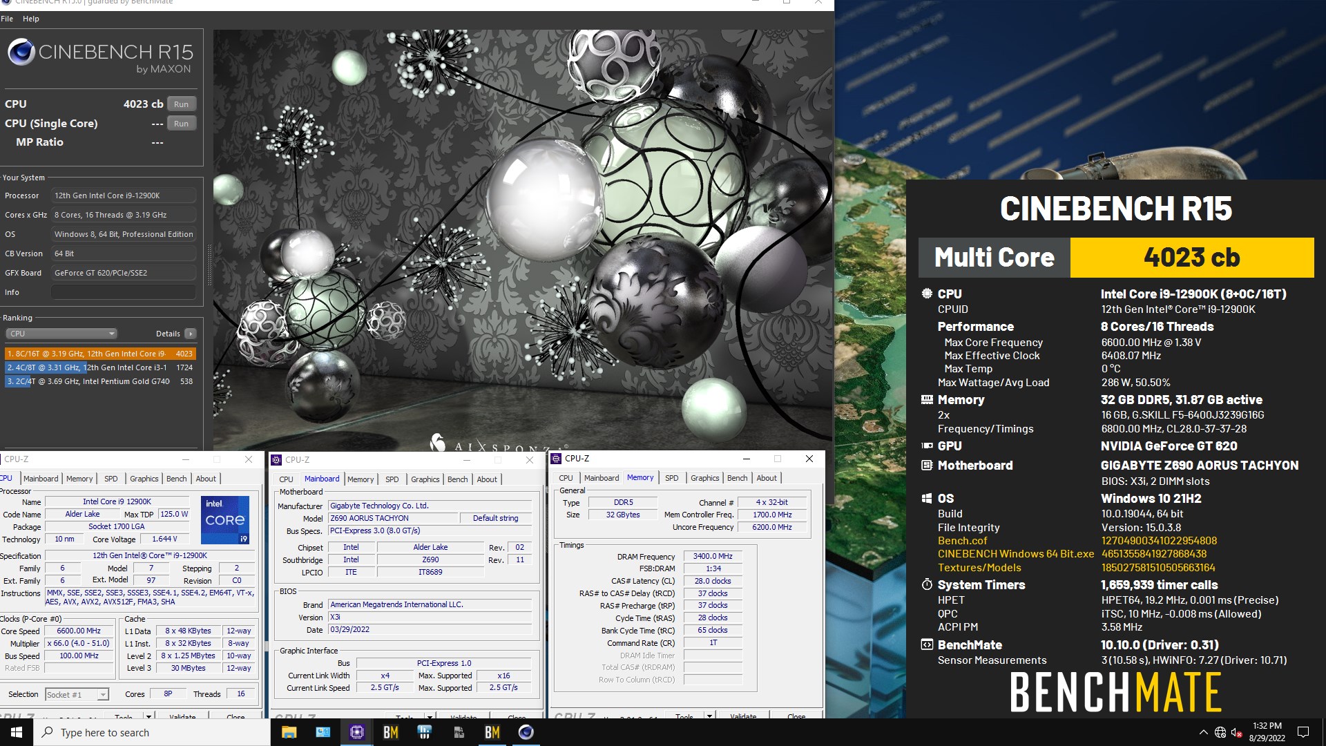Image resolution: width=1326 pixels, height=746 pixels.
Task: Click the Cinebench R15 logo icon
Action: 21,52
